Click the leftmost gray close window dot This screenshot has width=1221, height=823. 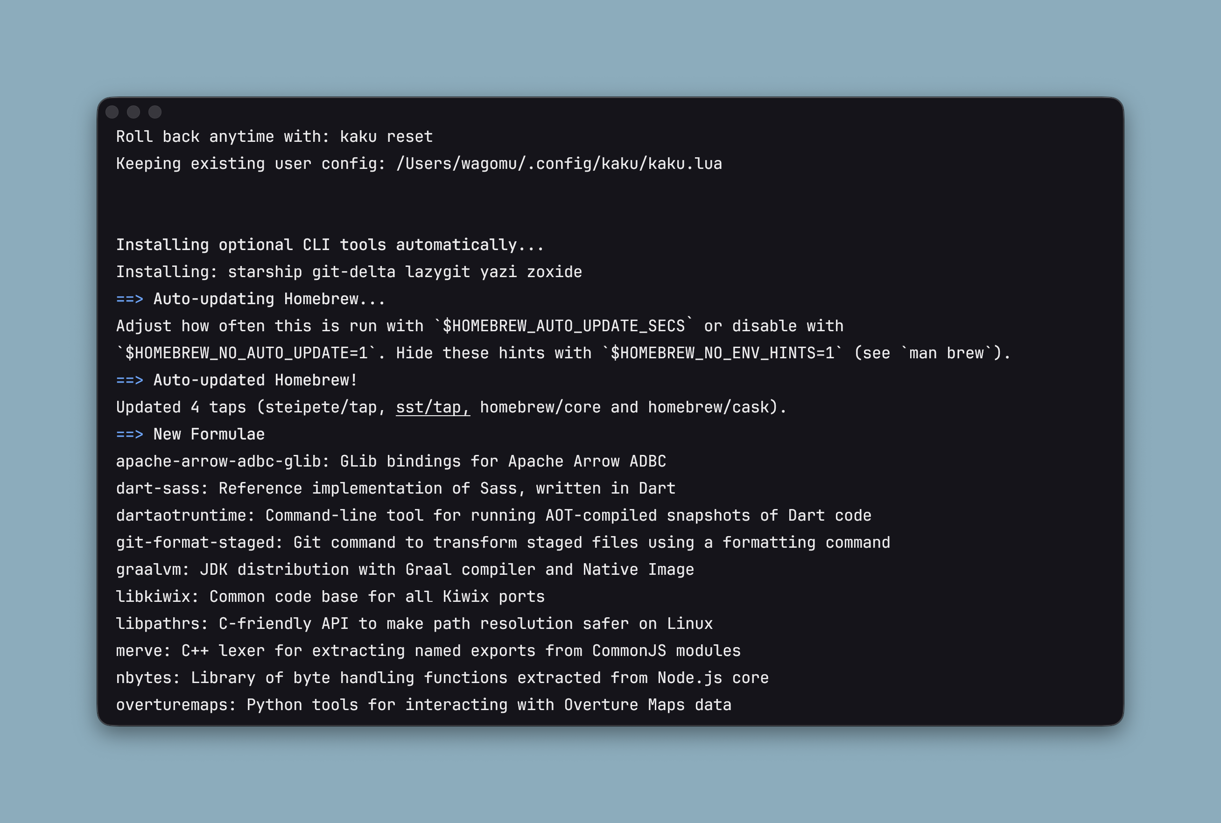112,112
